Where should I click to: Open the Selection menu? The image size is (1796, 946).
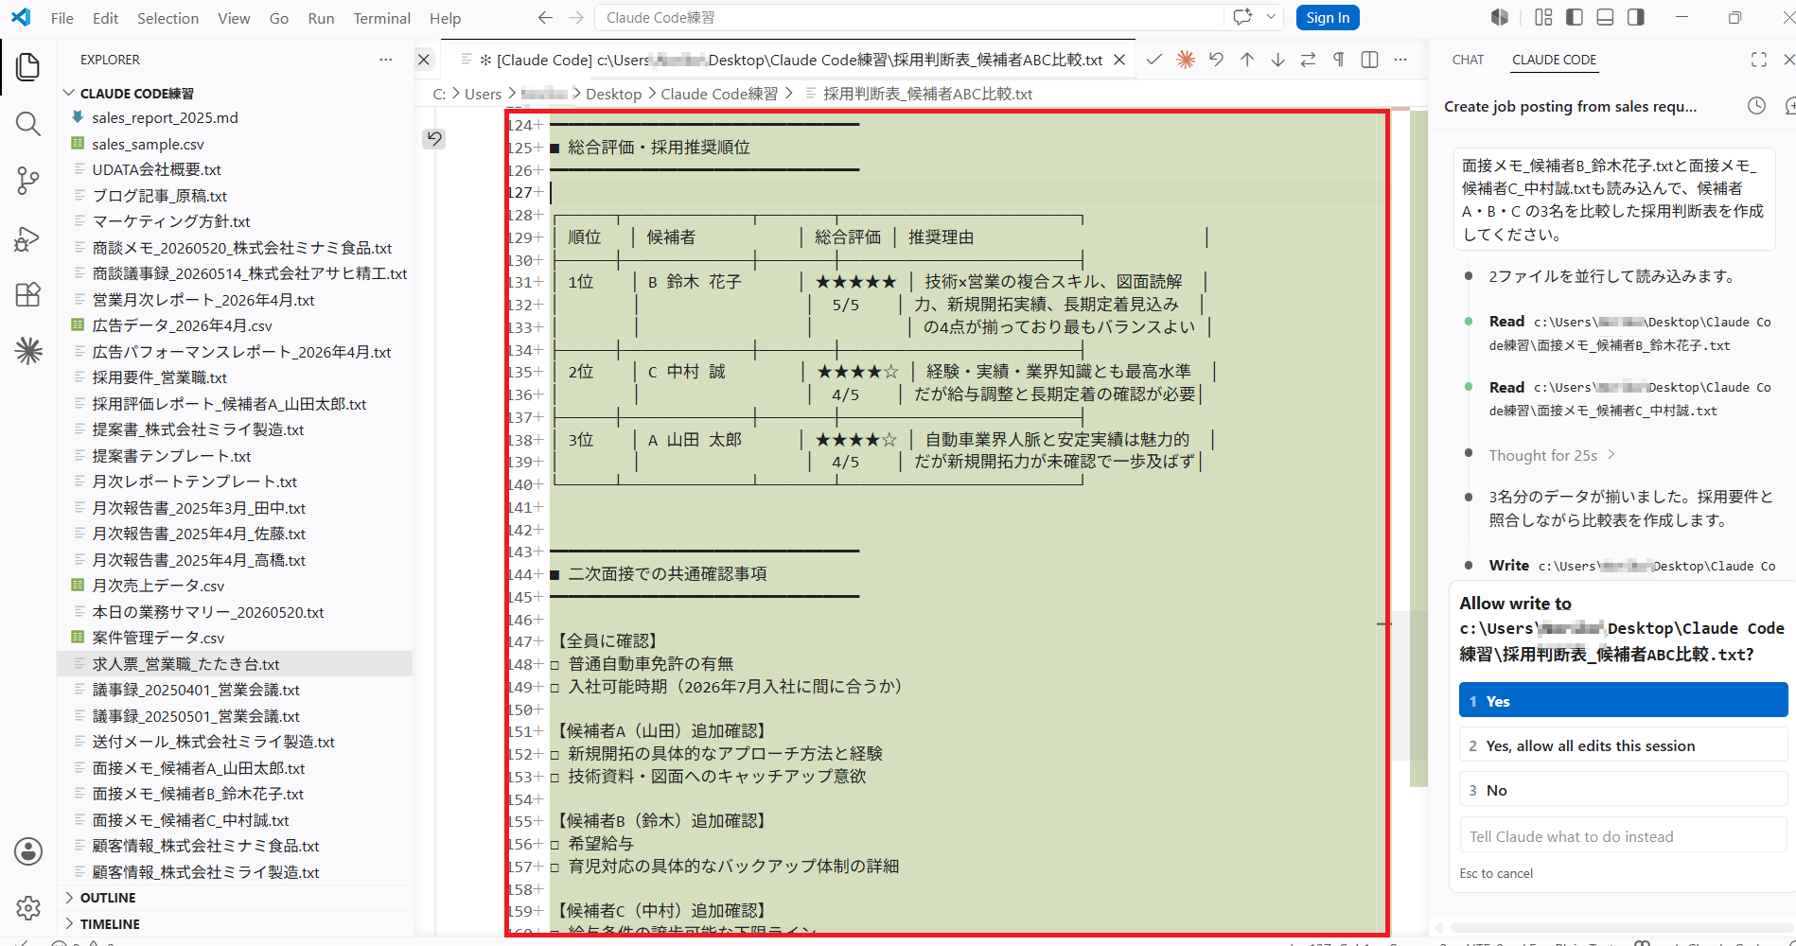[167, 18]
